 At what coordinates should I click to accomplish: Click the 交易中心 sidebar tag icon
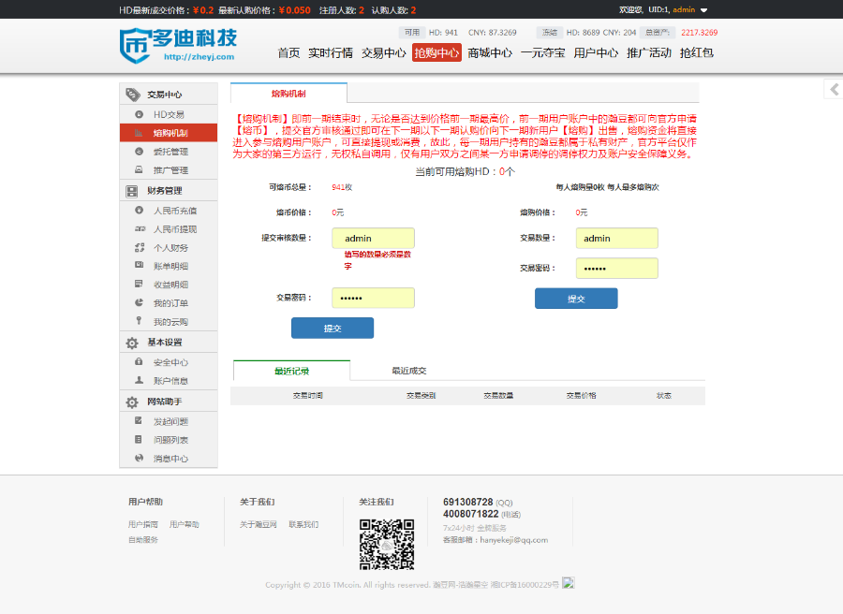[x=133, y=95]
